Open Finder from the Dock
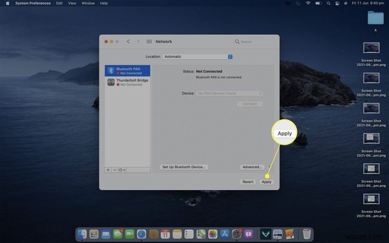This screenshot has height=243, width=389. point(82,234)
